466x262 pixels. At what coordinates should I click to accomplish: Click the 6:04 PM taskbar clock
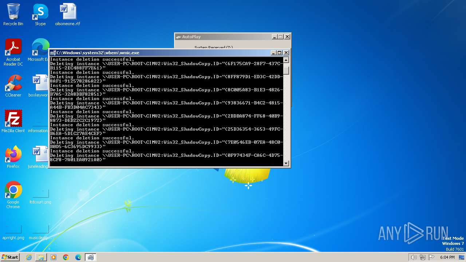[x=447, y=257]
